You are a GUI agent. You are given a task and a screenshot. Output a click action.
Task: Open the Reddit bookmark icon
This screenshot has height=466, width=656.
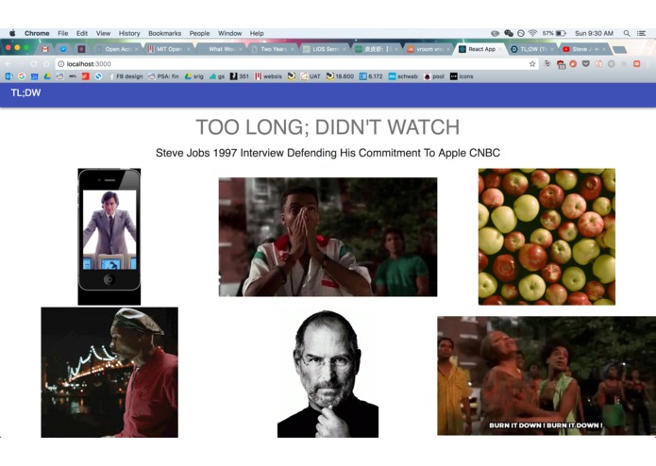(x=59, y=76)
